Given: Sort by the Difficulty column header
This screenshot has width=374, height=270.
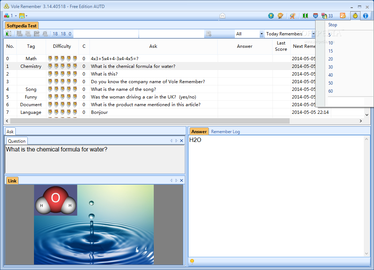Looking at the screenshot, I should point(62,46).
